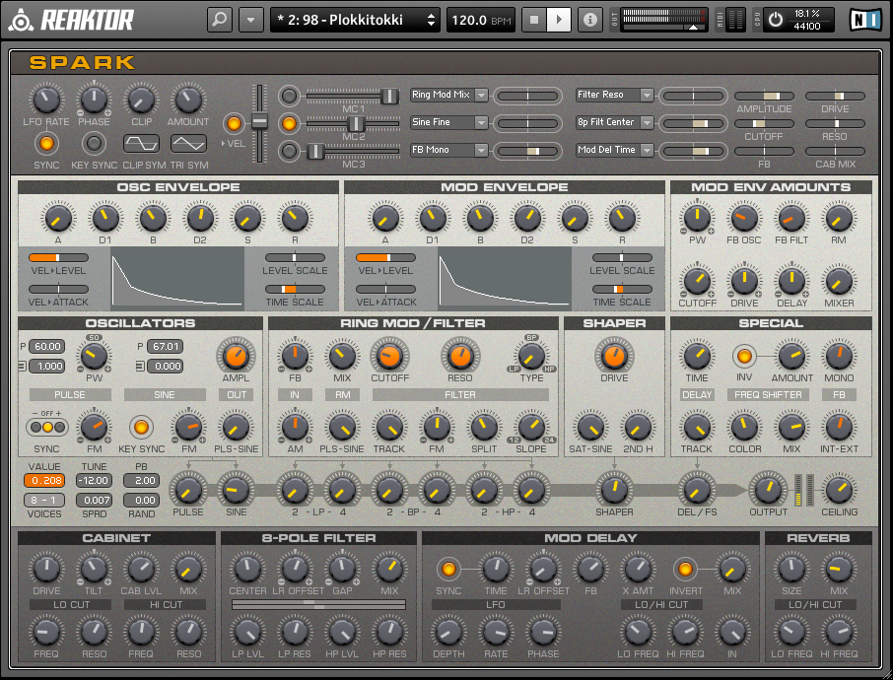Click the Mod Delay TIME knob
The height and width of the screenshot is (680, 893).
[x=496, y=569]
